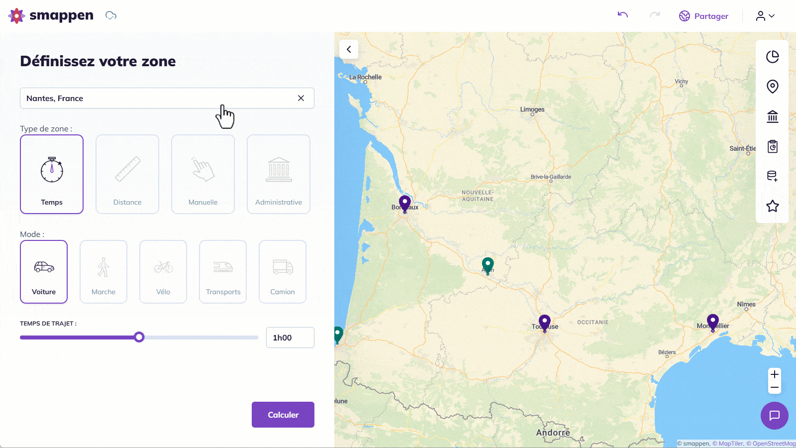Collapse the side panel with chevron

[349, 49]
